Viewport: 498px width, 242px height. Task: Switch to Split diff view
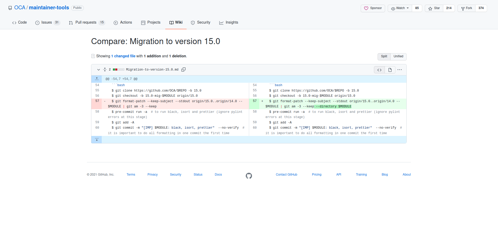[384, 57]
